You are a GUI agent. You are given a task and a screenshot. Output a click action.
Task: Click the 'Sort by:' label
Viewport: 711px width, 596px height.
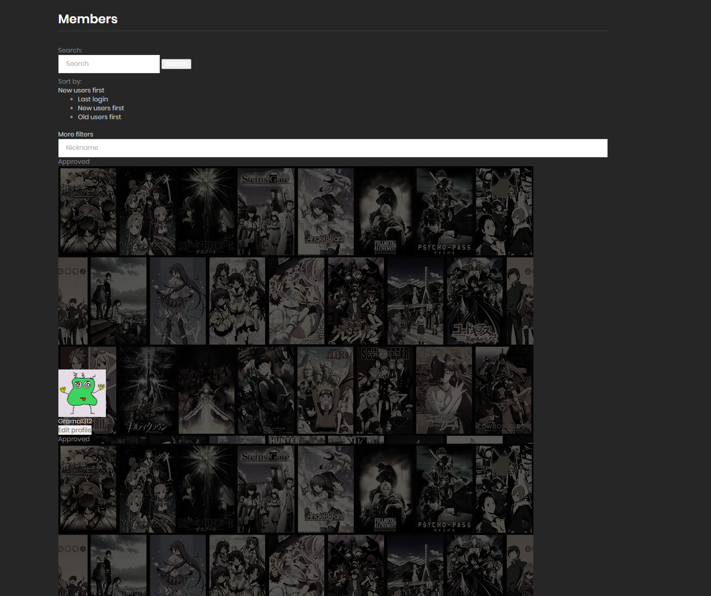click(x=70, y=82)
